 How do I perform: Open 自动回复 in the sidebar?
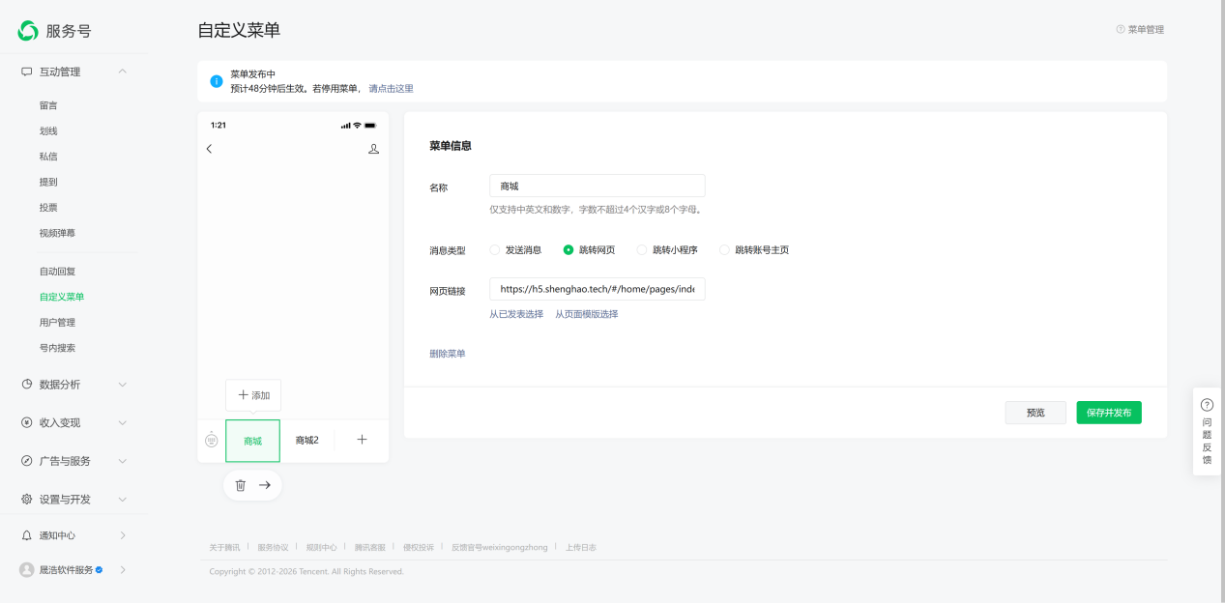pos(57,272)
